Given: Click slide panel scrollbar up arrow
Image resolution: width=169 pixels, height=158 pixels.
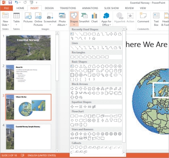Looking at the screenshot, I should [x=57, y=33].
